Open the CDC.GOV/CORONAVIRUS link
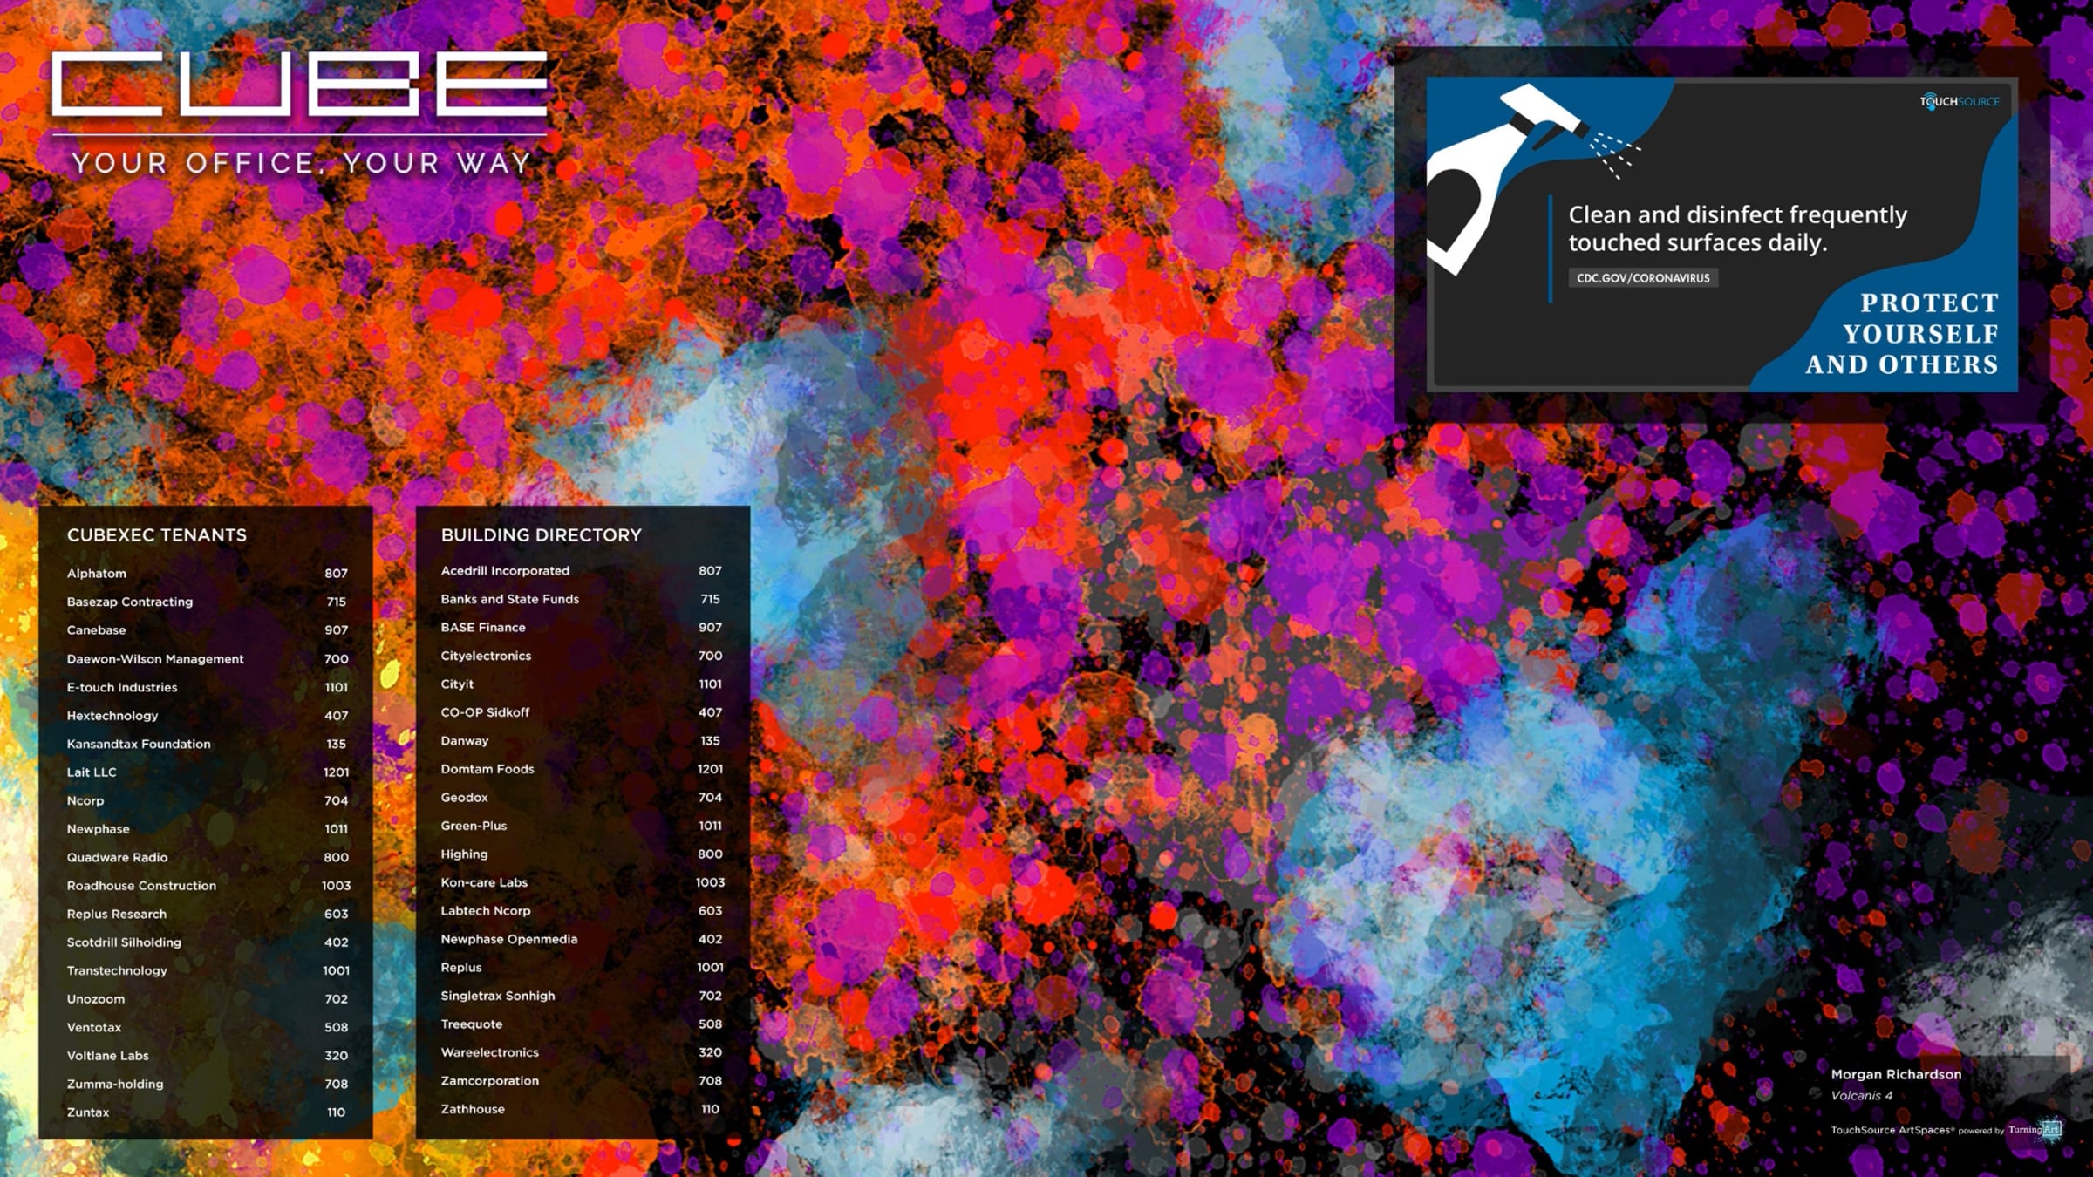This screenshot has width=2093, height=1177. pyautogui.click(x=1642, y=278)
